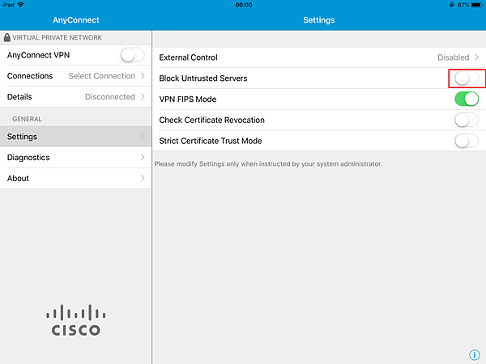Screen dimensions: 486x364
Task: Expand the Details row chevron
Action: point(143,96)
